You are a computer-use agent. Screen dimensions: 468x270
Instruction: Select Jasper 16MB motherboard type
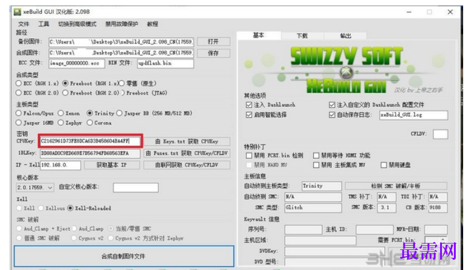[19, 123]
